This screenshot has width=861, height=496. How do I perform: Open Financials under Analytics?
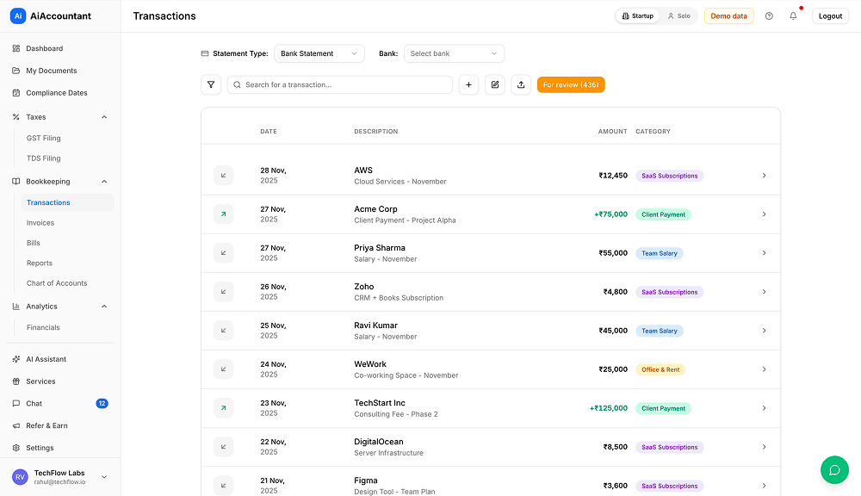pyautogui.click(x=43, y=327)
